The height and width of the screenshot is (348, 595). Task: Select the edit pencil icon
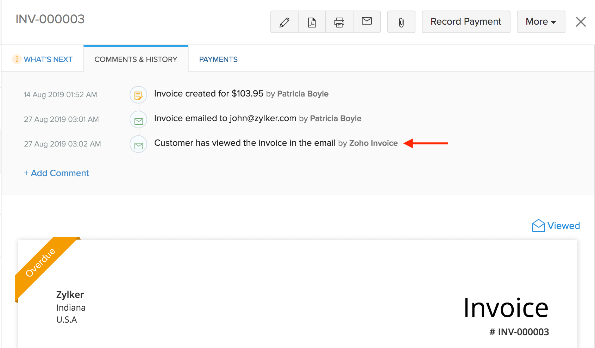click(x=284, y=21)
